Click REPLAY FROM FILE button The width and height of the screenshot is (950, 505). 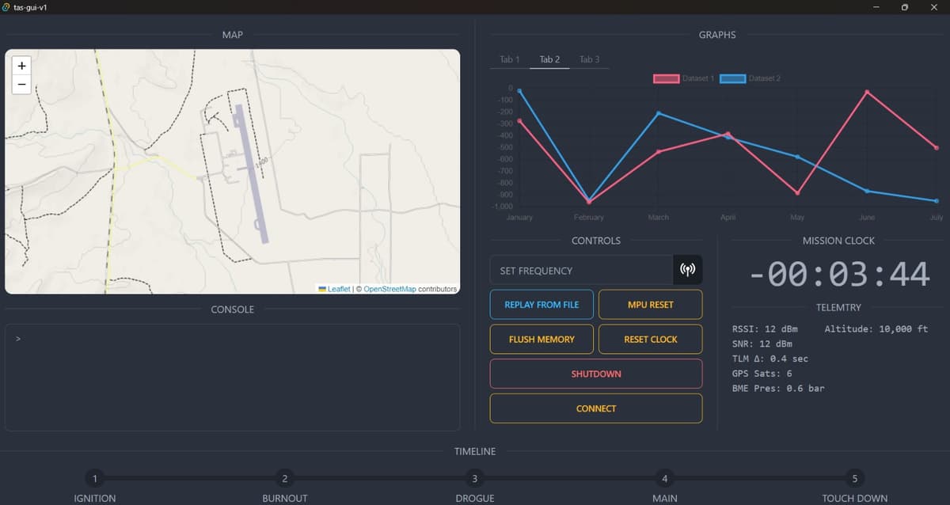click(541, 305)
